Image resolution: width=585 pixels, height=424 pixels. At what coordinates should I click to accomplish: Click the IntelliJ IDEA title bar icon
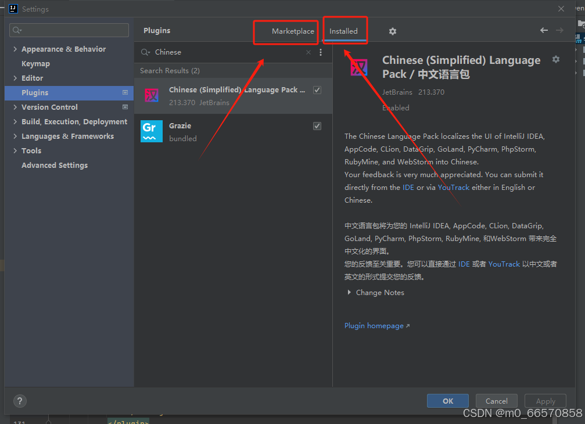pos(13,9)
